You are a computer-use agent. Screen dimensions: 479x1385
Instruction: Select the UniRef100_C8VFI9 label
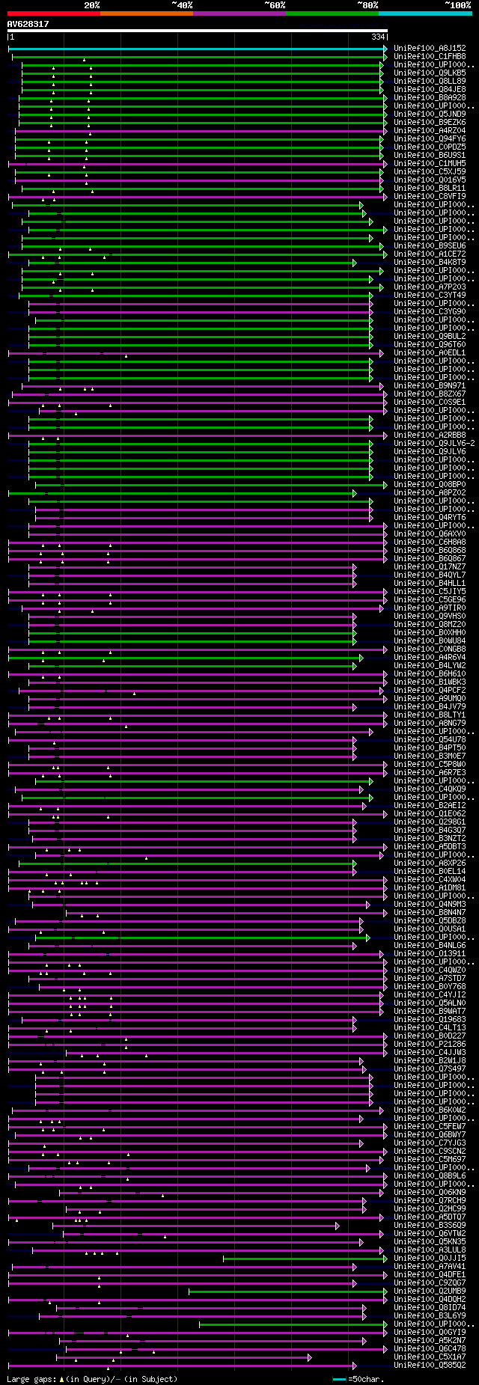(430, 196)
